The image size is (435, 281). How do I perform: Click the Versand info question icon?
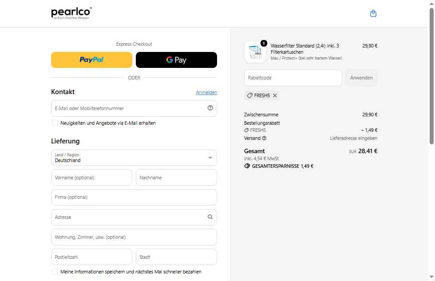pyautogui.click(x=264, y=138)
